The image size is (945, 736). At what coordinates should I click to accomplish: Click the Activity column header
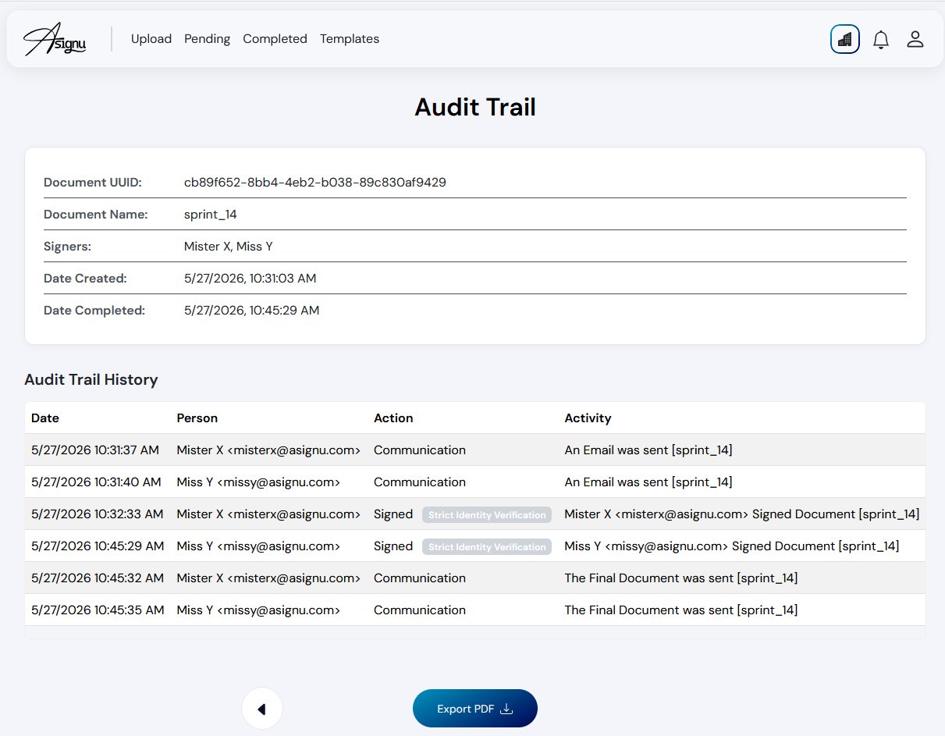(588, 418)
